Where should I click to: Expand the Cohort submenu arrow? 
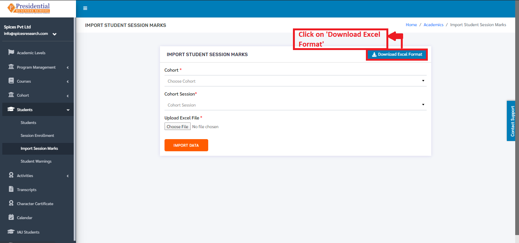(68, 96)
